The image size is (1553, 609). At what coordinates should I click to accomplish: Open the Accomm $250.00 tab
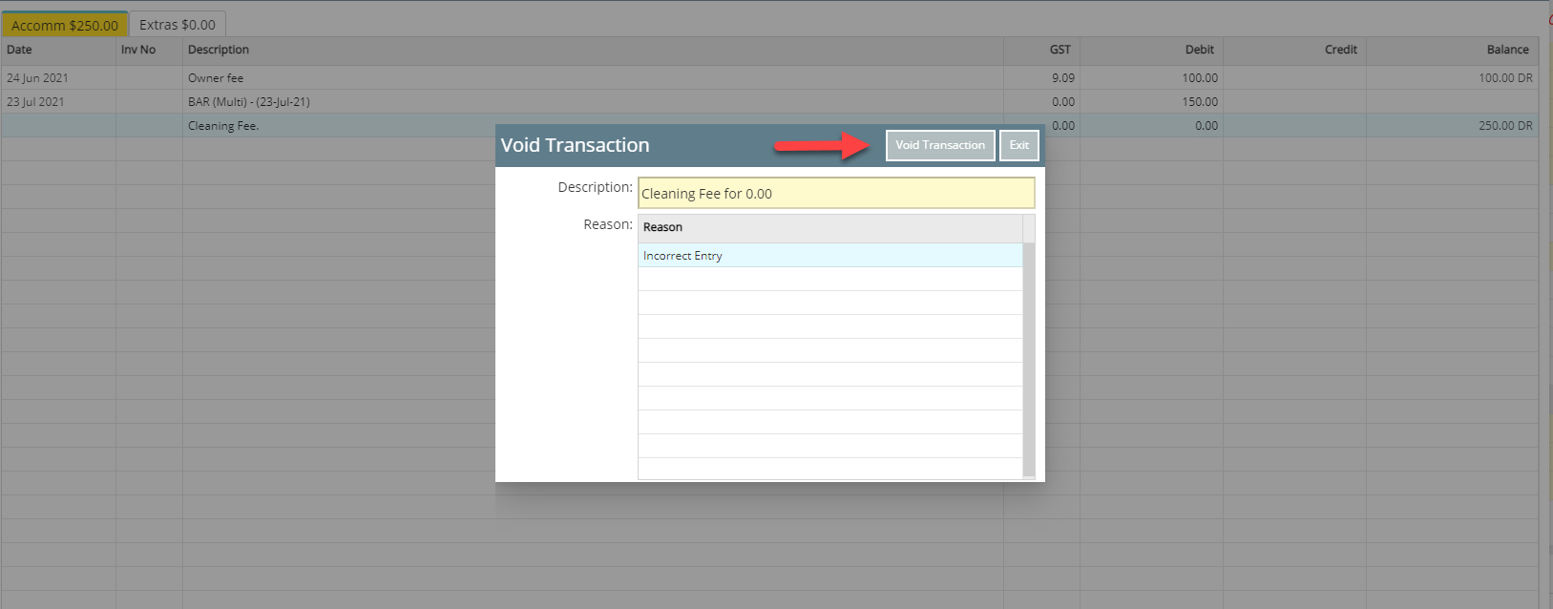tap(65, 25)
